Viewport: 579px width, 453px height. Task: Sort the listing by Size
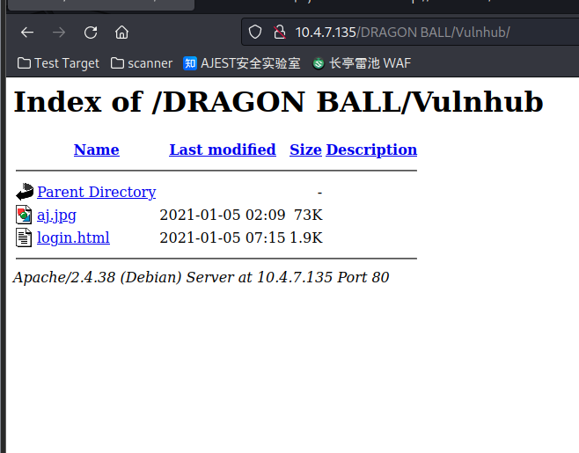(305, 150)
